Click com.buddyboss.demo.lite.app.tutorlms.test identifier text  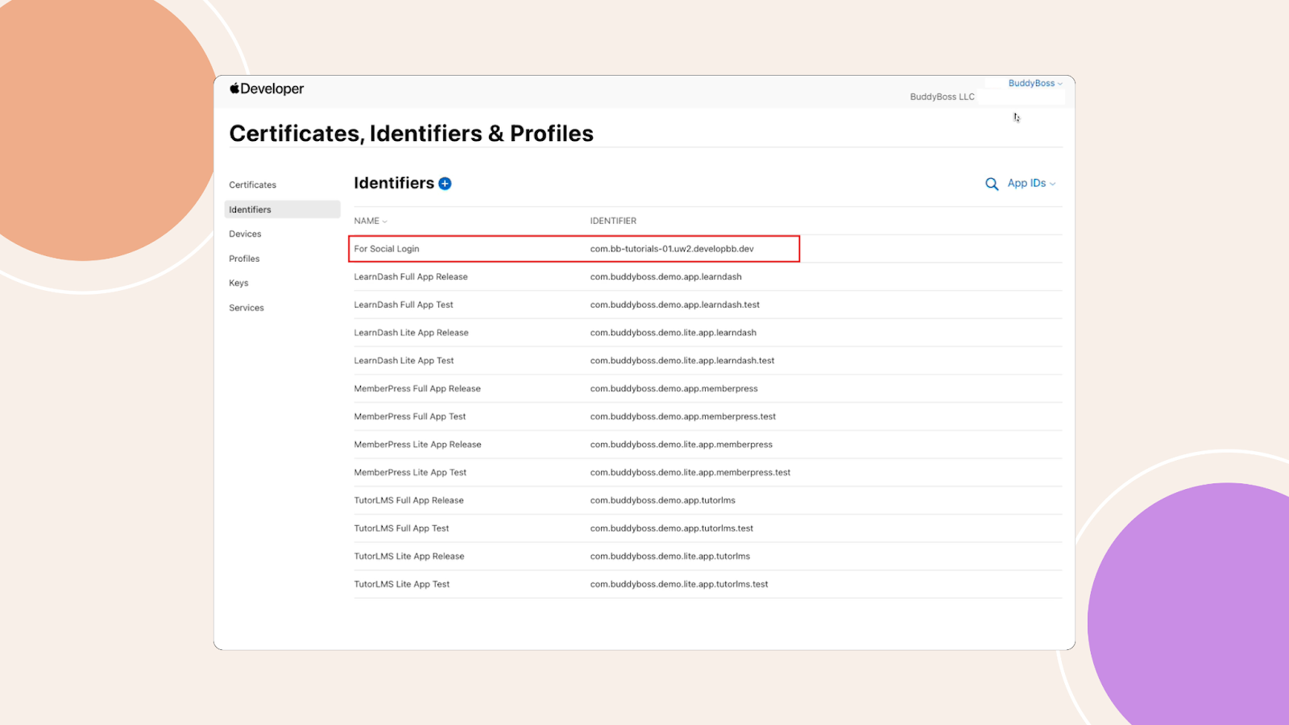[x=679, y=585]
